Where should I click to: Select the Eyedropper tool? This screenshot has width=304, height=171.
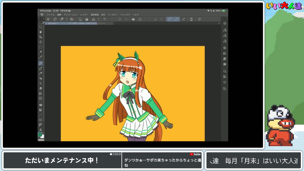click(x=41, y=57)
